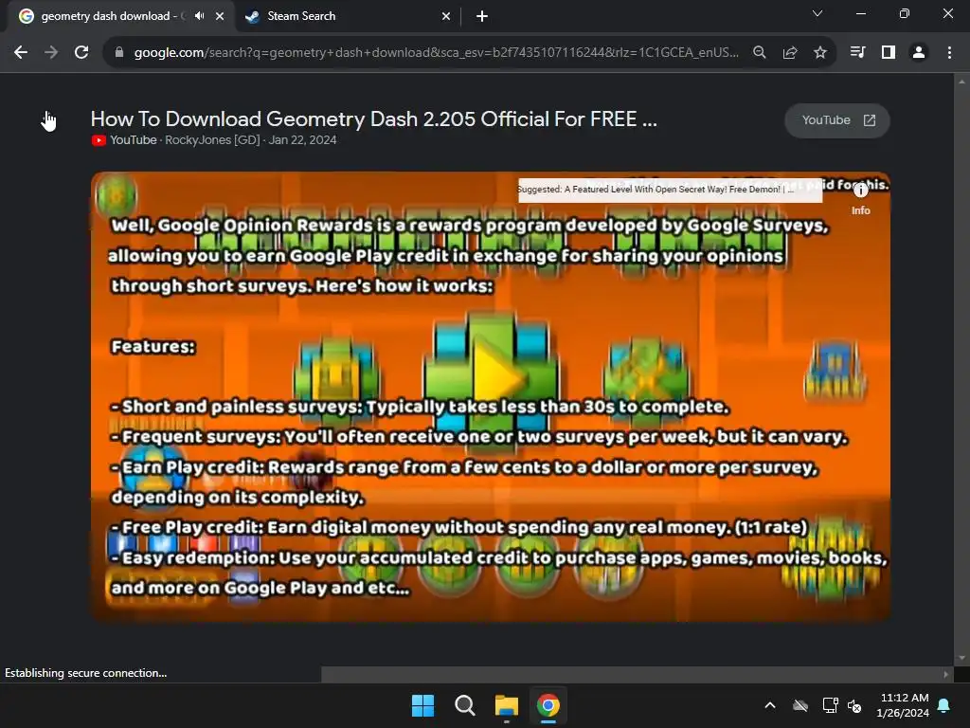
Task: Click the Suggested featured level card
Action: click(670, 190)
